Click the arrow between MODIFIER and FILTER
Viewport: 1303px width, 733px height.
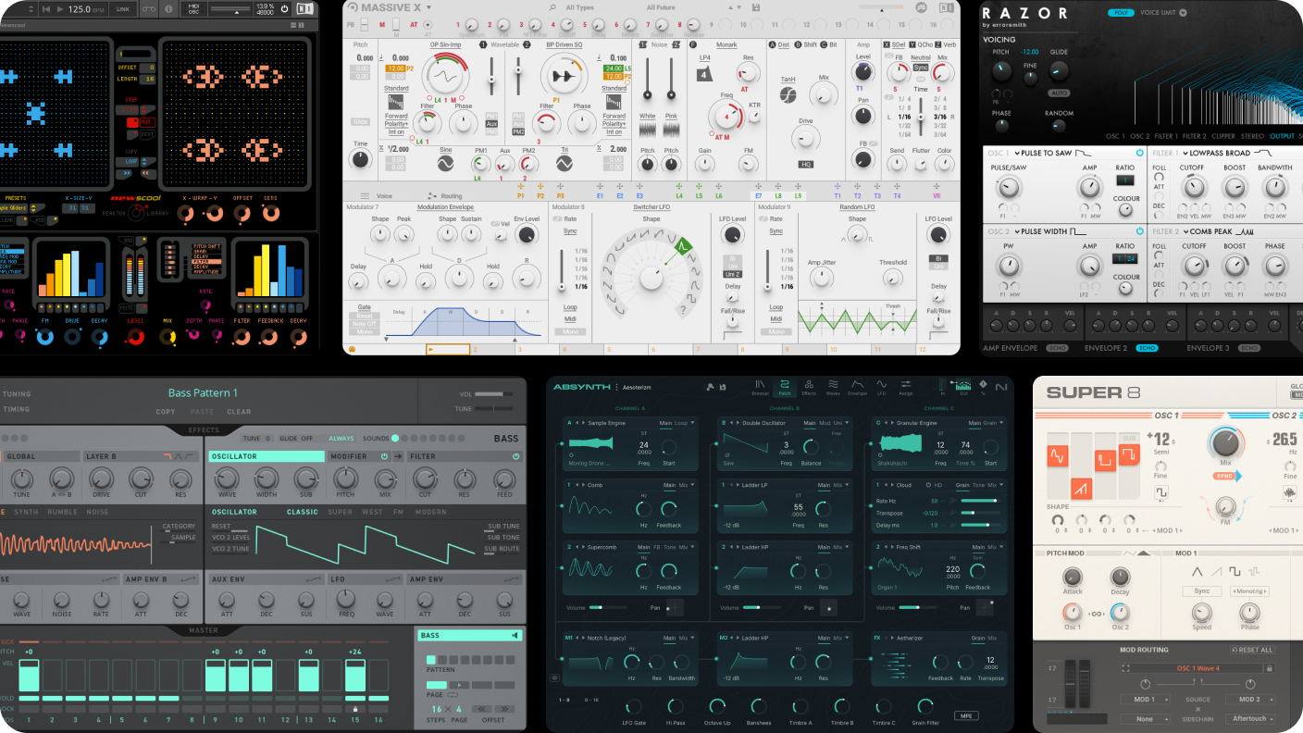[398, 456]
